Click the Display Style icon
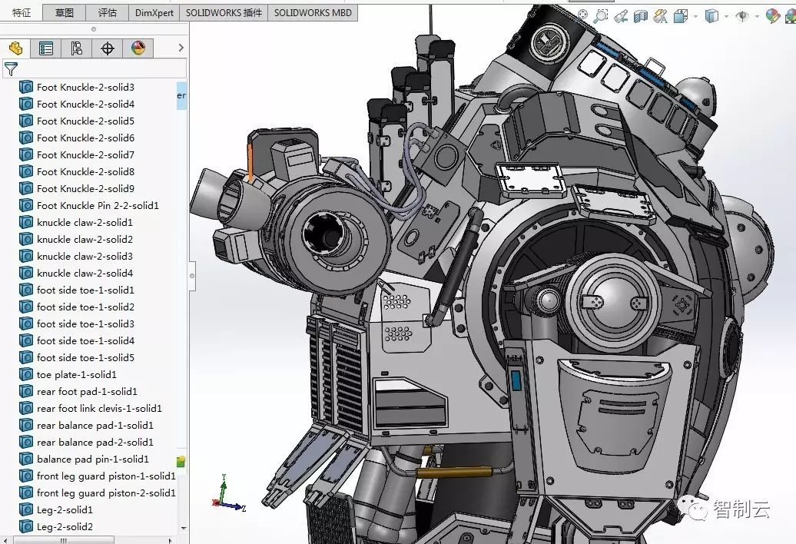The height and width of the screenshot is (544, 796). [711, 16]
